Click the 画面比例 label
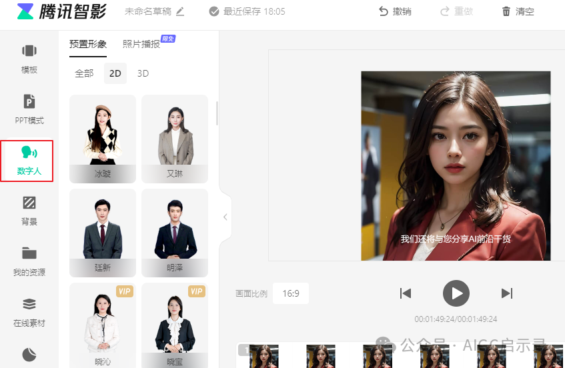Screen dimensions: 565x368 tap(251, 294)
